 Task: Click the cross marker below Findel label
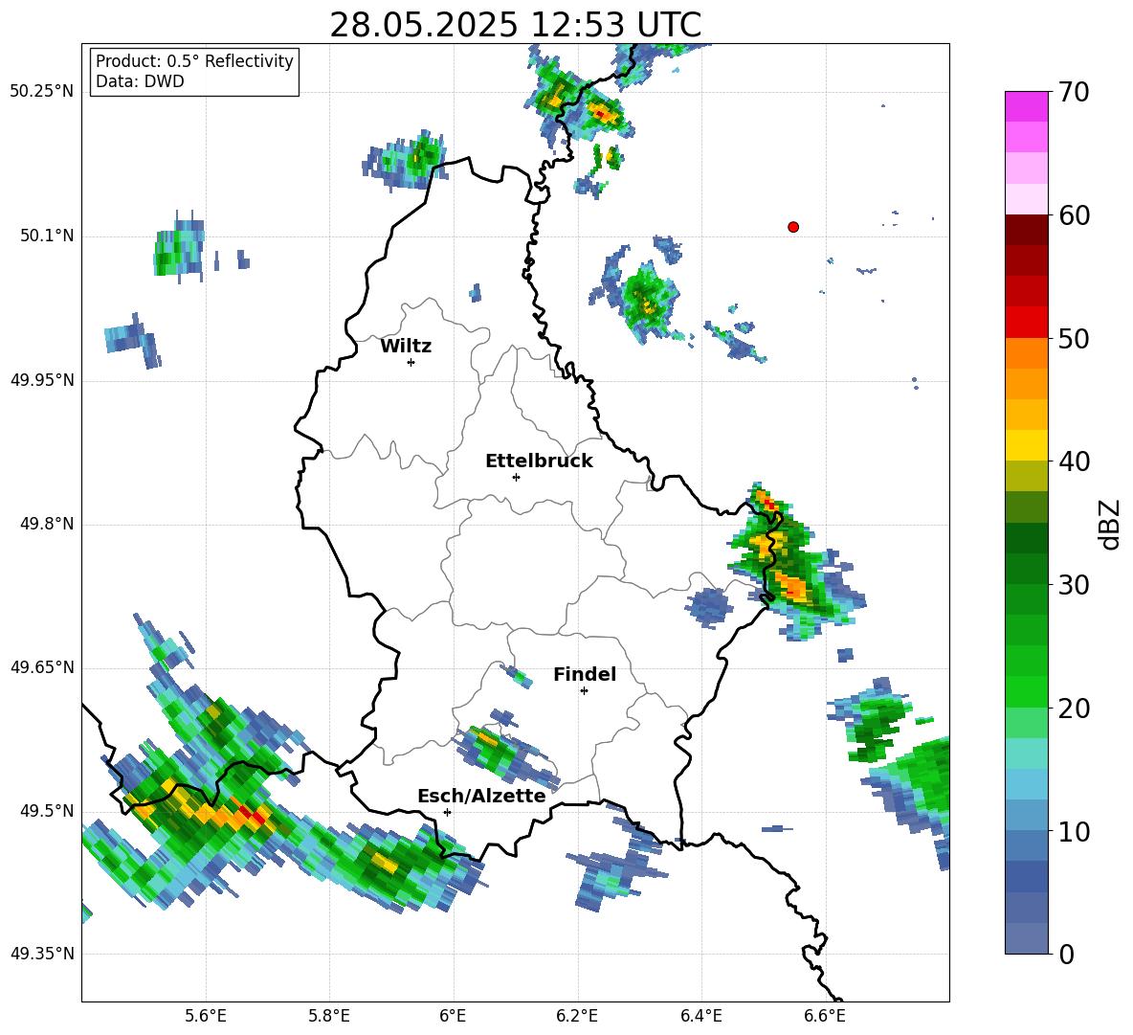coord(584,691)
